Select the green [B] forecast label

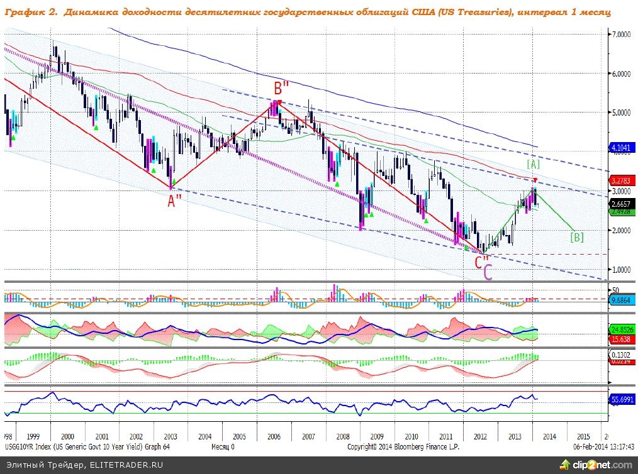coord(577,237)
